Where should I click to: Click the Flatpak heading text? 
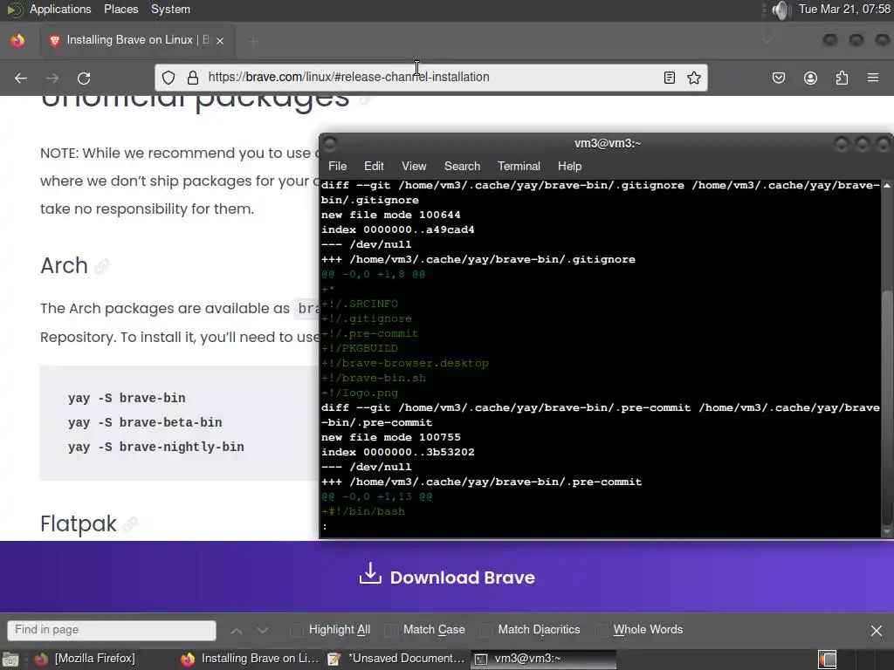coord(78,523)
